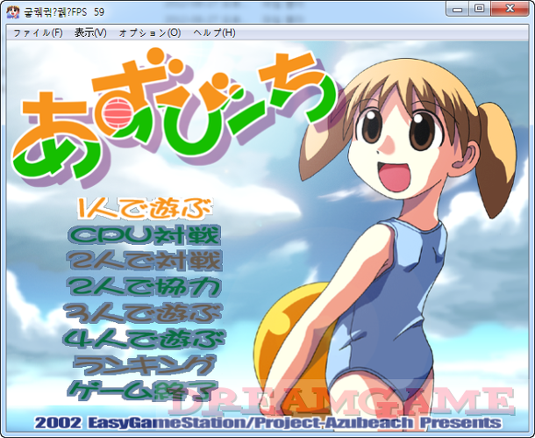The width and height of the screenshot is (535, 438).
Task: Minimize the game window
Action: point(457,10)
